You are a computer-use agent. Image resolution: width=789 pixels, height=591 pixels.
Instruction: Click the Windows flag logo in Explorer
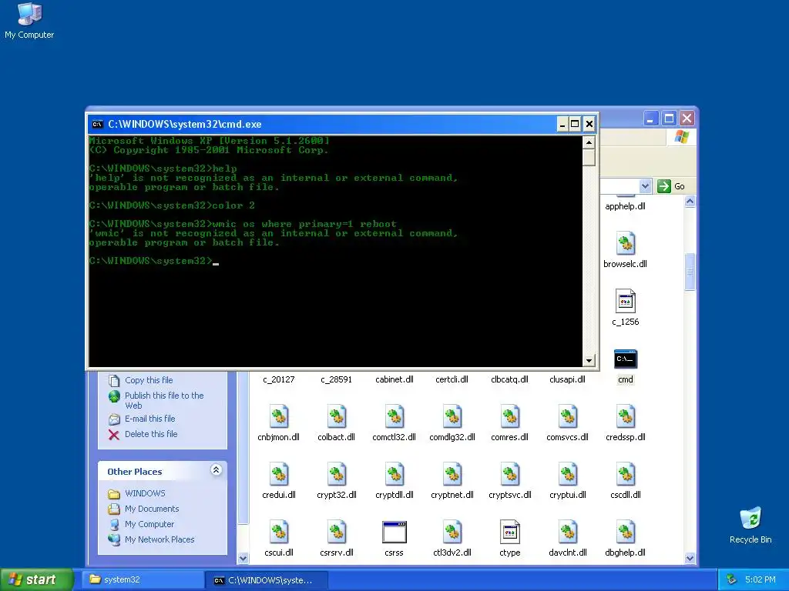click(x=682, y=137)
